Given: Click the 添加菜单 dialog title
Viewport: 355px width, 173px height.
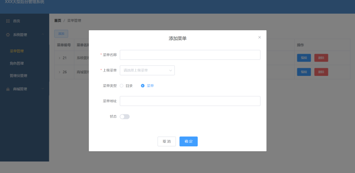Looking at the screenshot, I should click(x=177, y=39).
